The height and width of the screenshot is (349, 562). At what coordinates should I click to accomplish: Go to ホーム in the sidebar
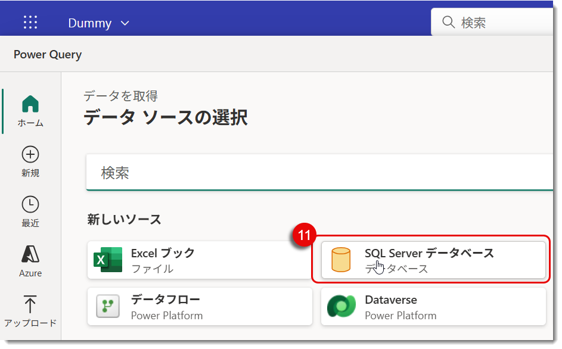click(30, 111)
